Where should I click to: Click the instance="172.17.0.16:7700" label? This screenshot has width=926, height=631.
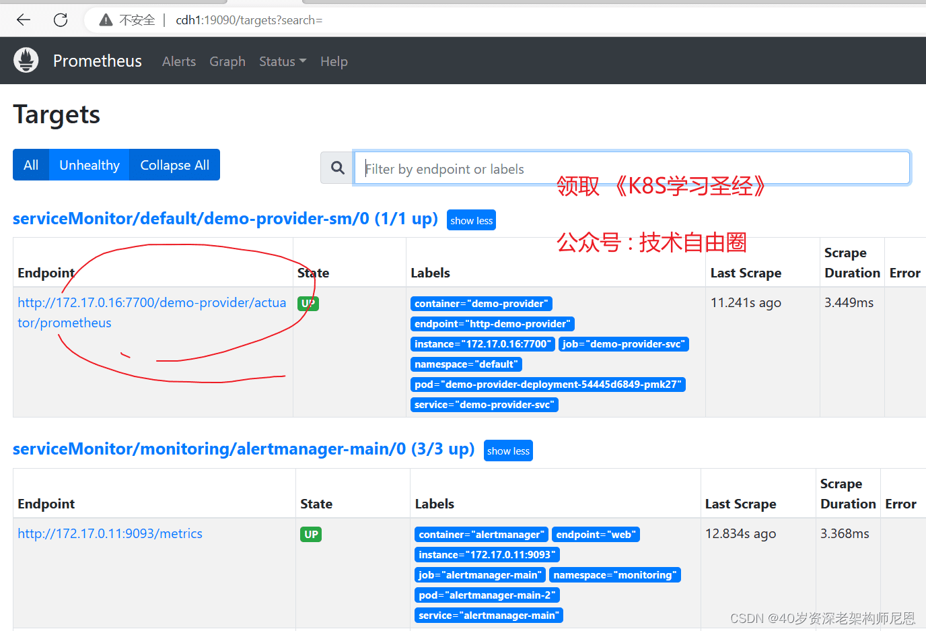483,344
